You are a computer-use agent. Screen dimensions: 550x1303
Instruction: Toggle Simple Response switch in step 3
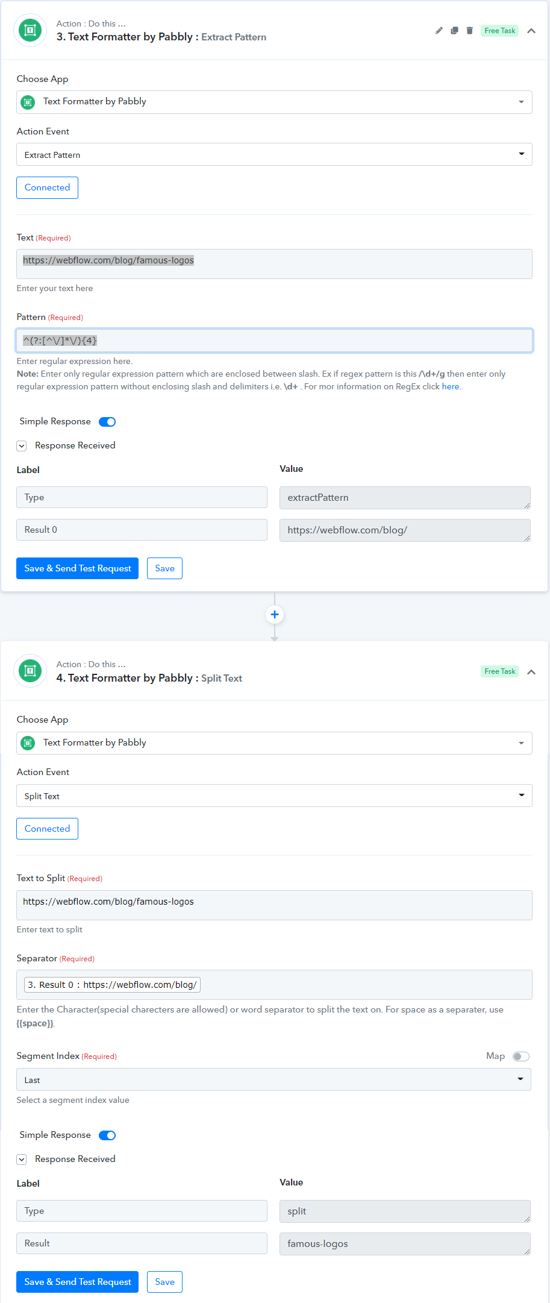click(107, 422)
